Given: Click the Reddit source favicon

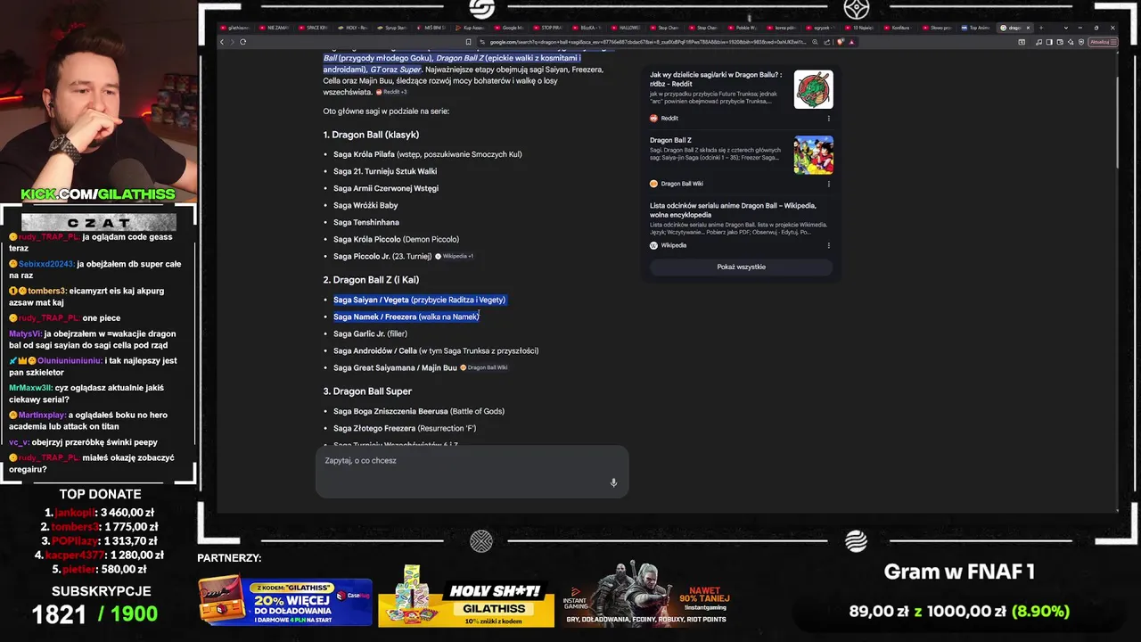Looking at the screenshot, I should click(653, 118).
